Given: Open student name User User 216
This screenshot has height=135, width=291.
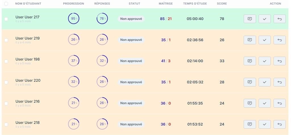Looking at the screenshot, I should (x=28, y=102).
